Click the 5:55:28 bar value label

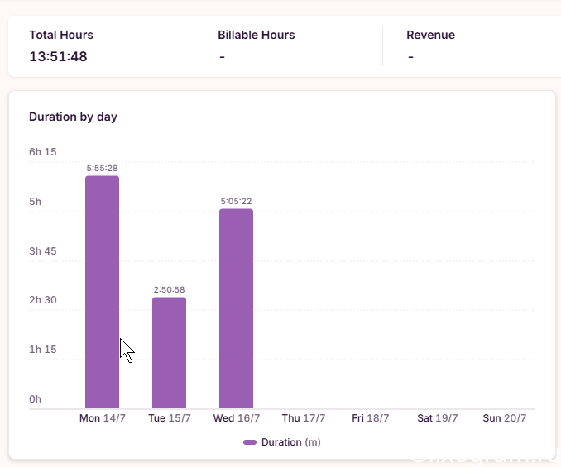(x=102, y=169)
